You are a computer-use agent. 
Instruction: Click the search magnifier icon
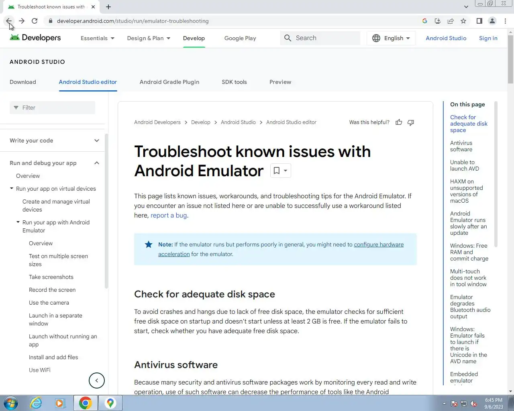[x=288, y=38]
